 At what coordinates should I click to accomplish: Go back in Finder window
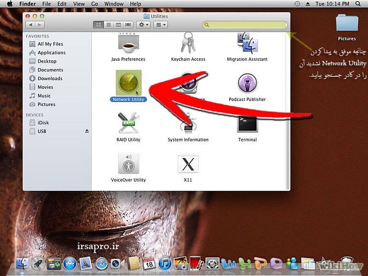tap(30, 25)
